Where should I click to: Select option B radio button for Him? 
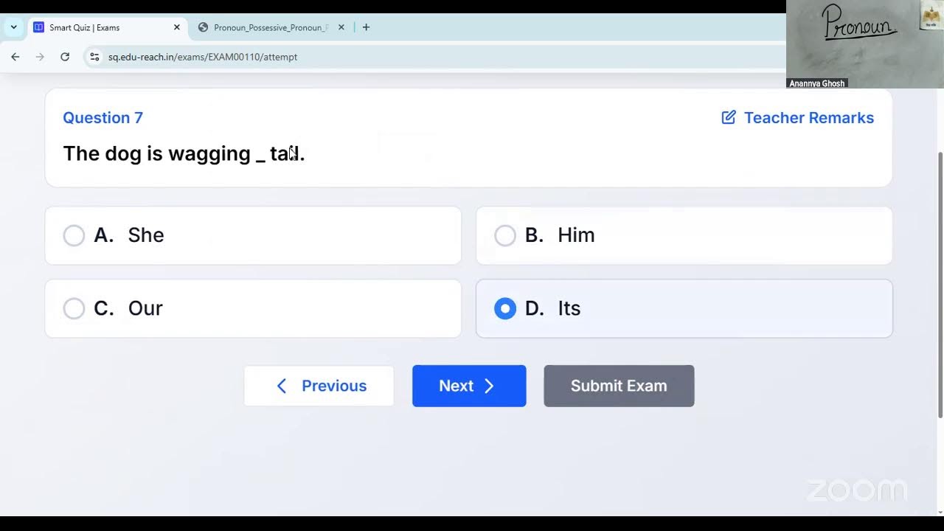pos(505,235)
